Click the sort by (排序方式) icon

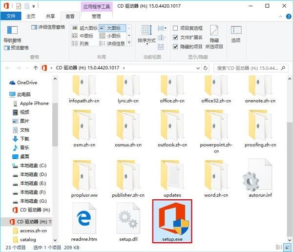point(146,30)
